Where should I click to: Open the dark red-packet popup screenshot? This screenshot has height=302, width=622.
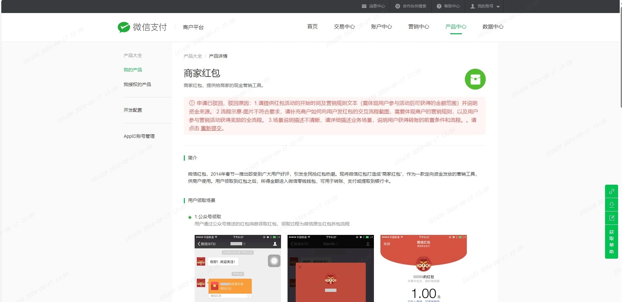[331, 268]
